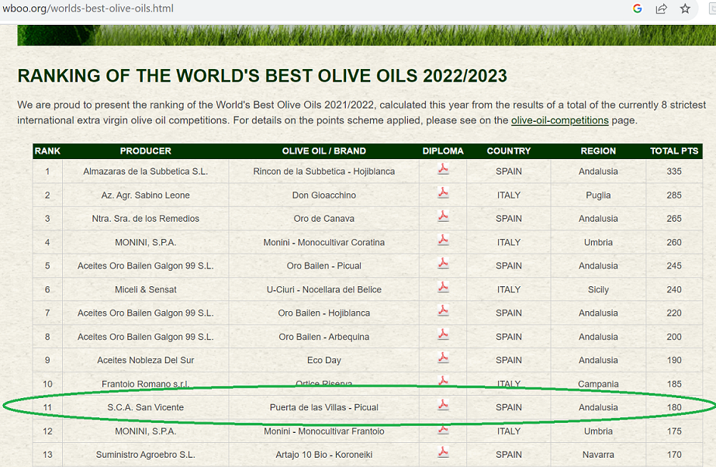Select producer Frantoio Romano s.r.l.
The width and height of the screenshot is (716, 467).
click(146, 384)
